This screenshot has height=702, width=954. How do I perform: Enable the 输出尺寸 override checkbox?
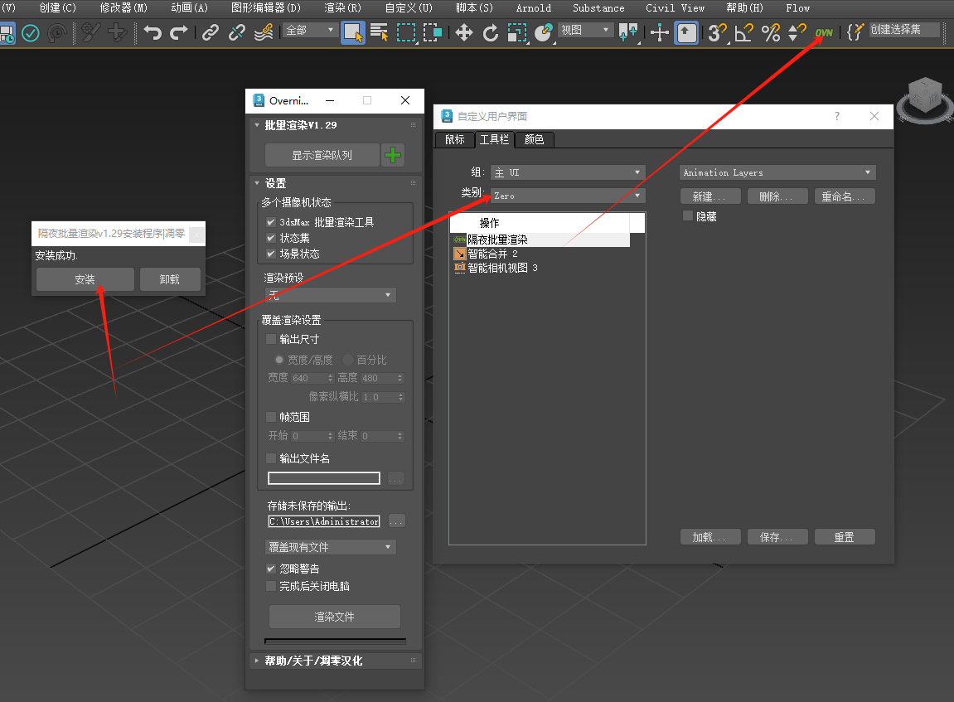[x=271, y=339]
